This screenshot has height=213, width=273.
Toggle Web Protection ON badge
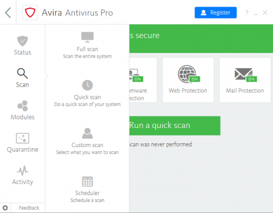194,79
